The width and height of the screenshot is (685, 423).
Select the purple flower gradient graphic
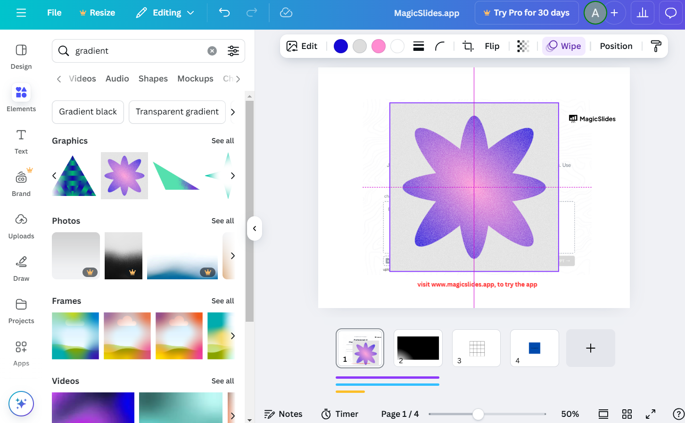pyautogui.click(x=124, y=176)
